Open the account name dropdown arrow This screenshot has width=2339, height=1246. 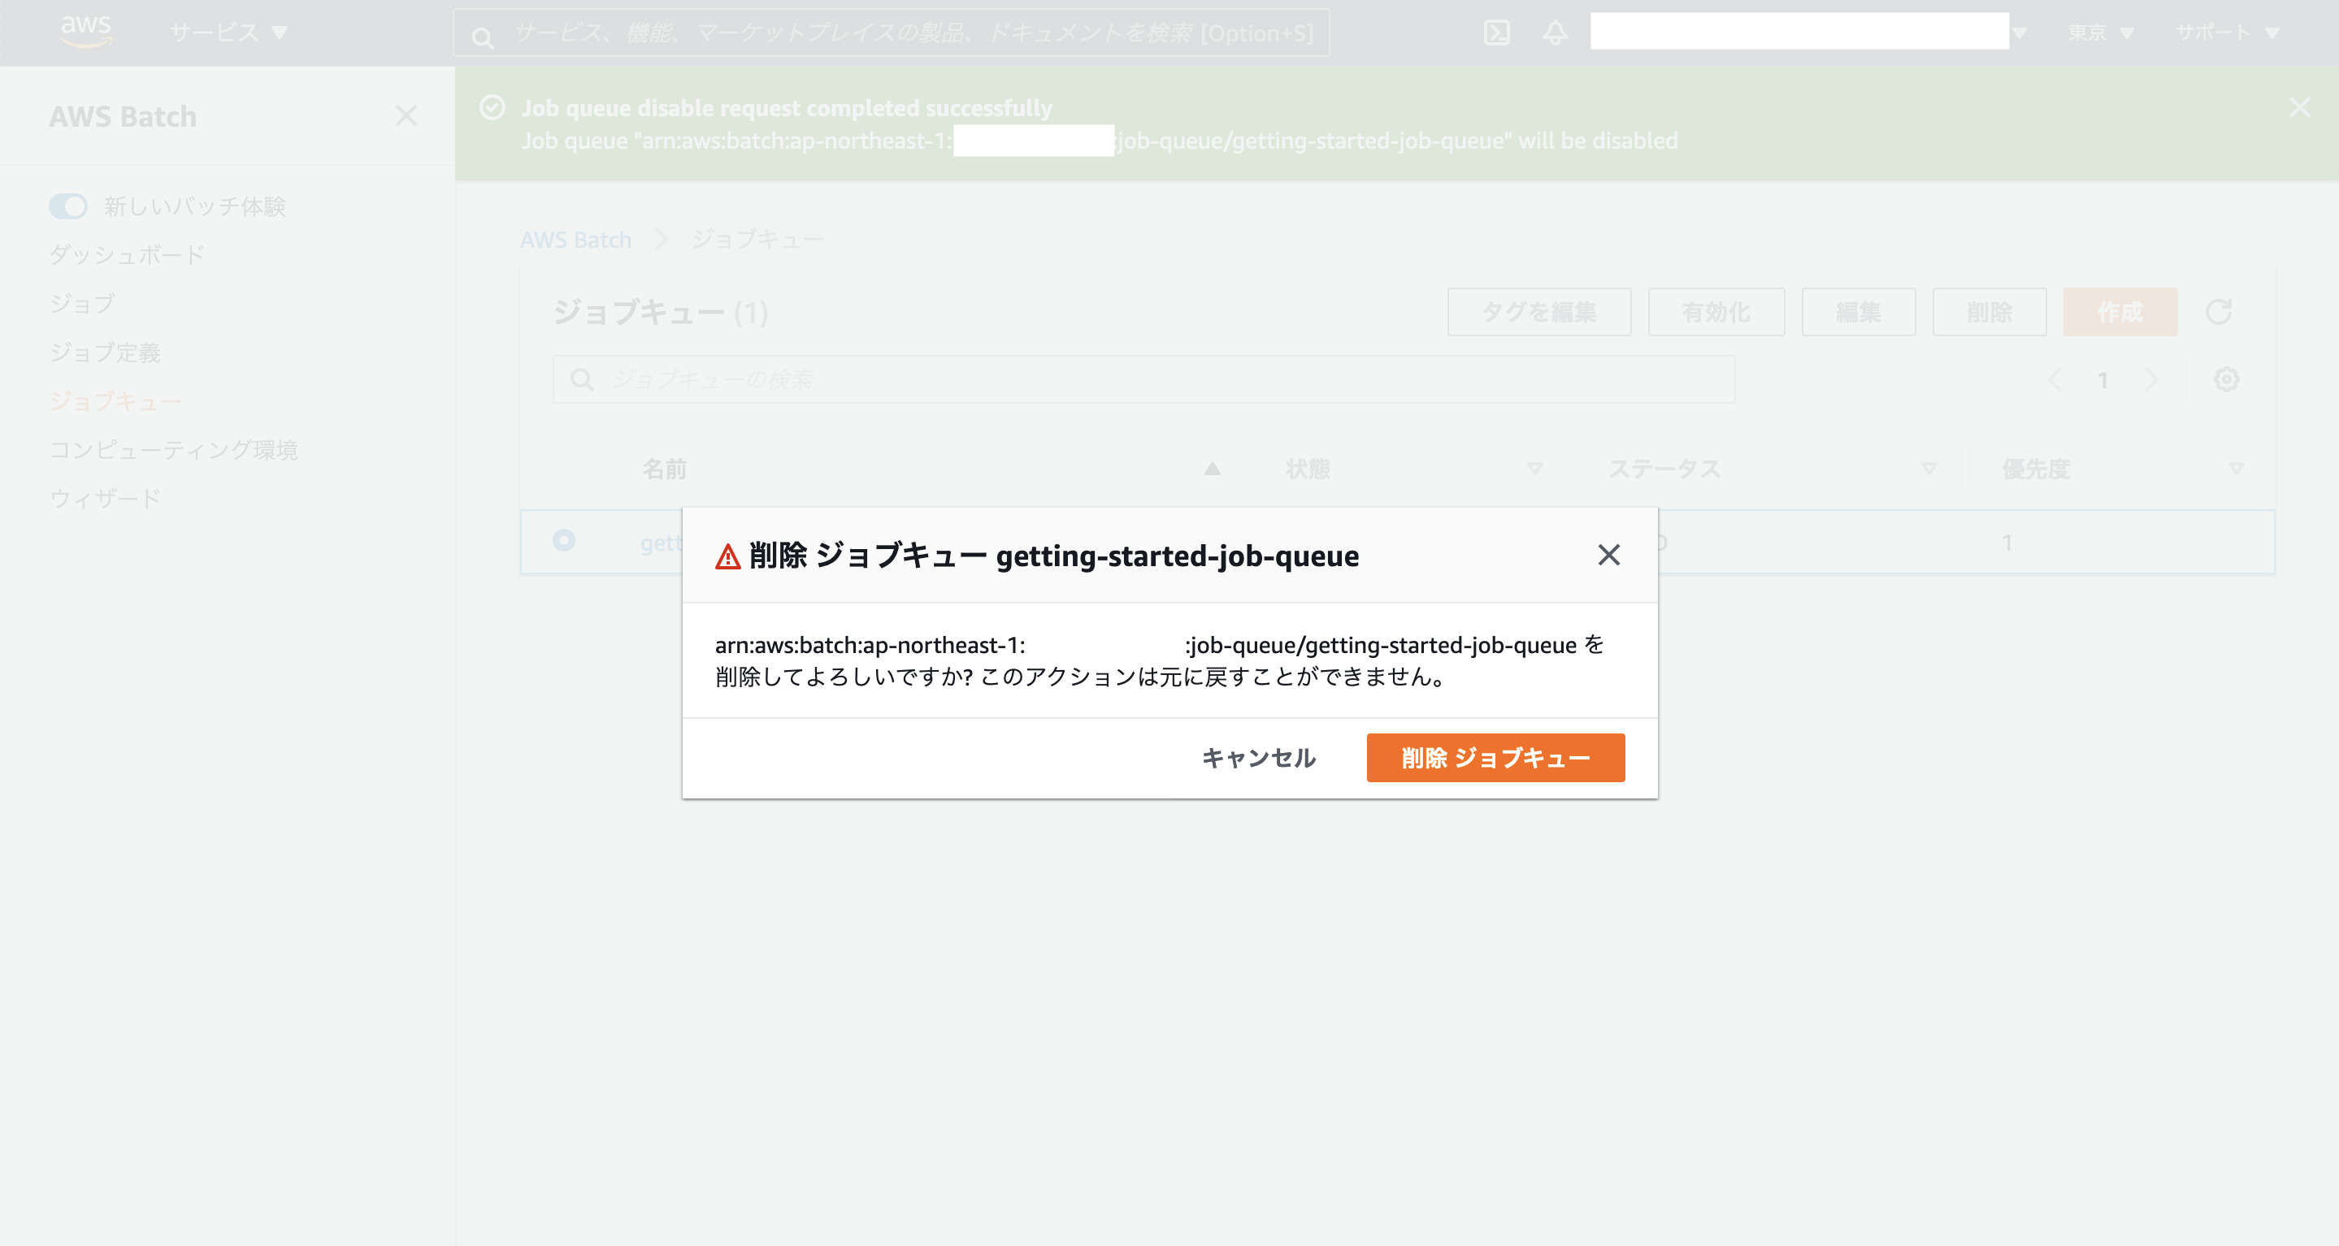[x=2020, y=33]
